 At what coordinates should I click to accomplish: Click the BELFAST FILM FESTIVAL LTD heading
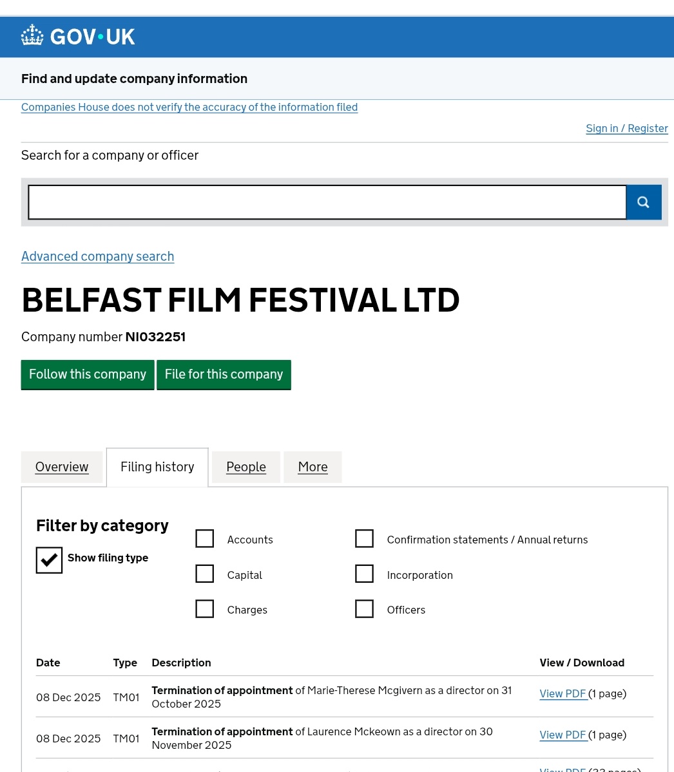coord(240,300)
